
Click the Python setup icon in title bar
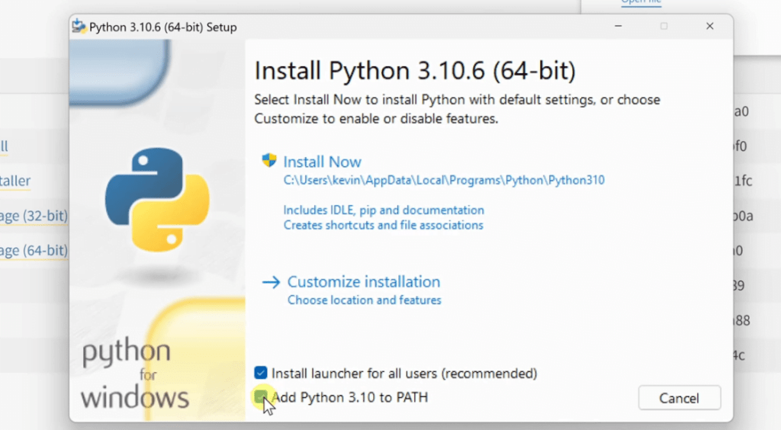click(x=79, y=27)
